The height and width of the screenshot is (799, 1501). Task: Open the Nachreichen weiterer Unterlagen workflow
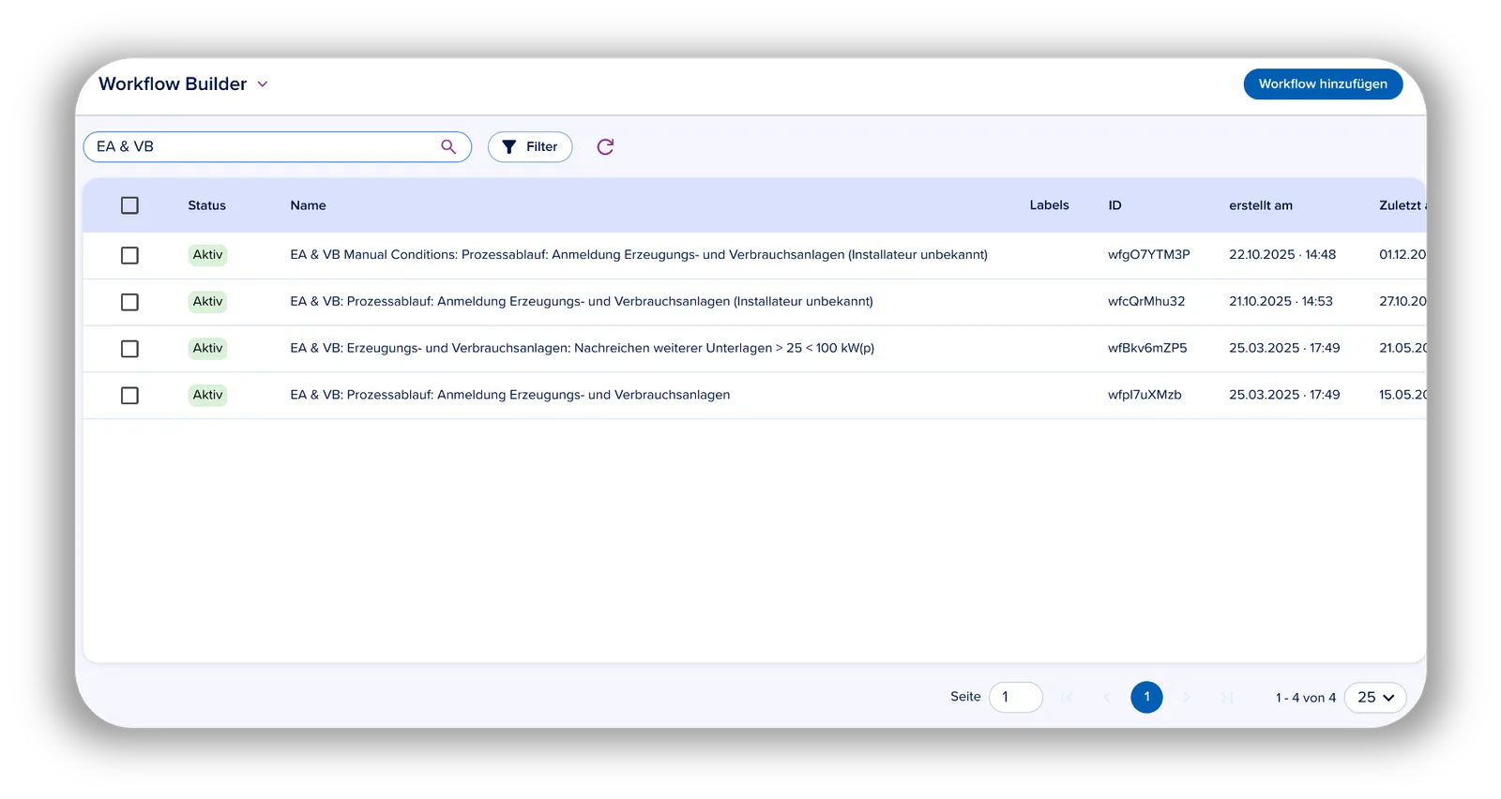583,348
